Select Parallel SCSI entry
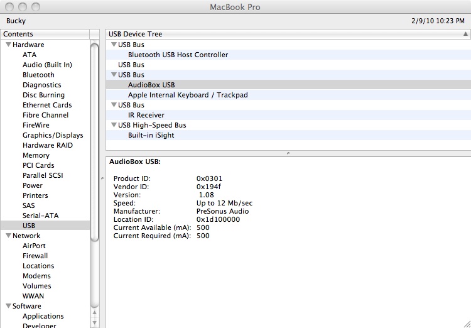Screen dimensions: 471x328 pos(43,175)
